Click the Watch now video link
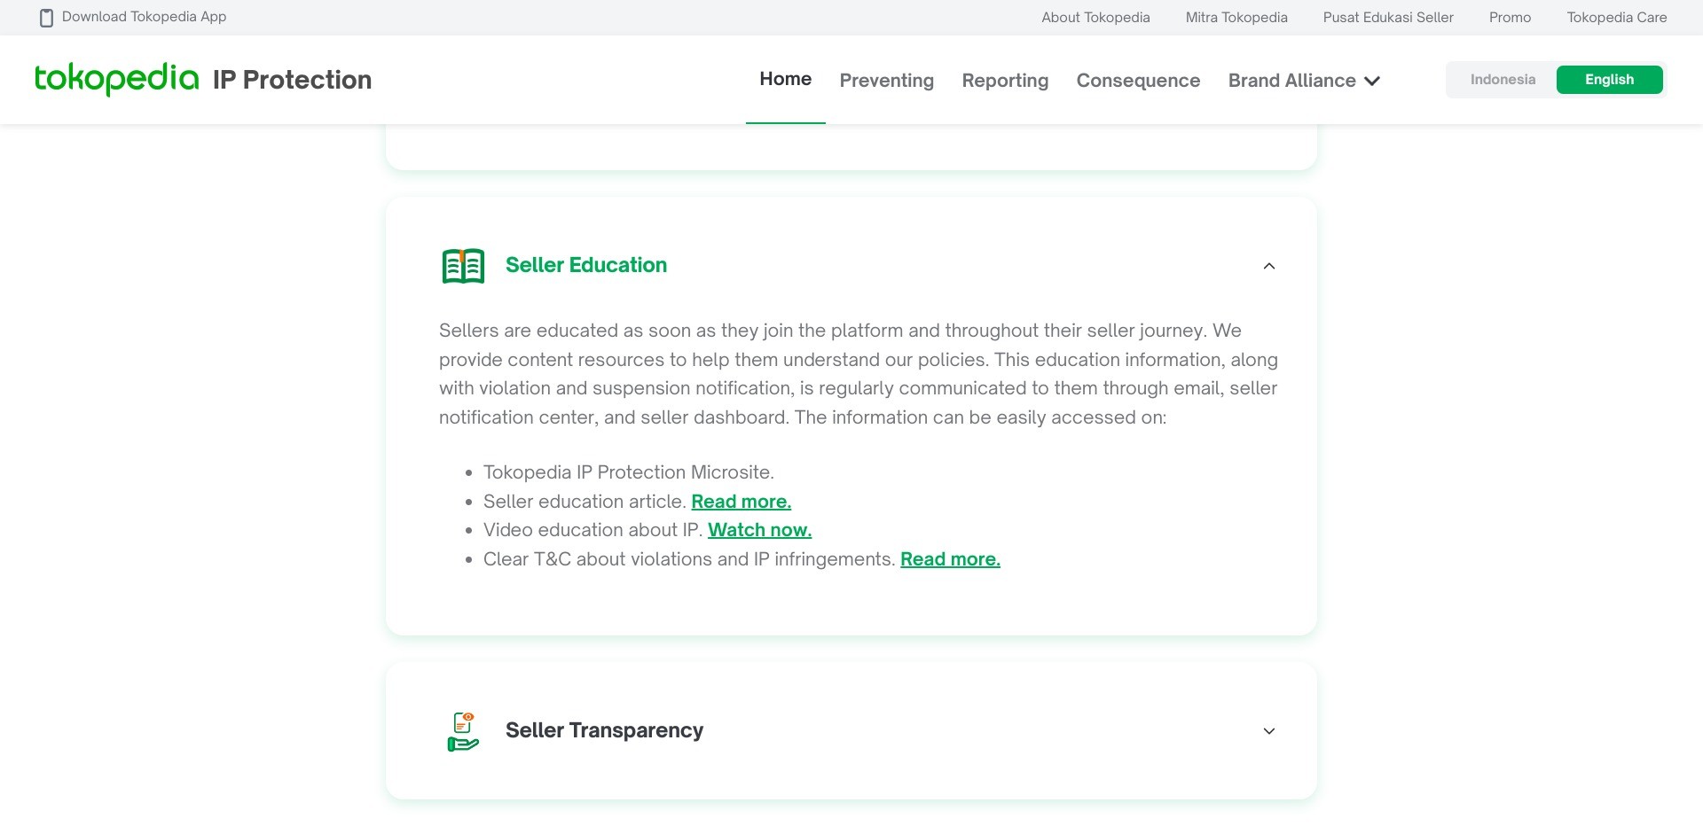1703x826 pixels. pos(759,530)
